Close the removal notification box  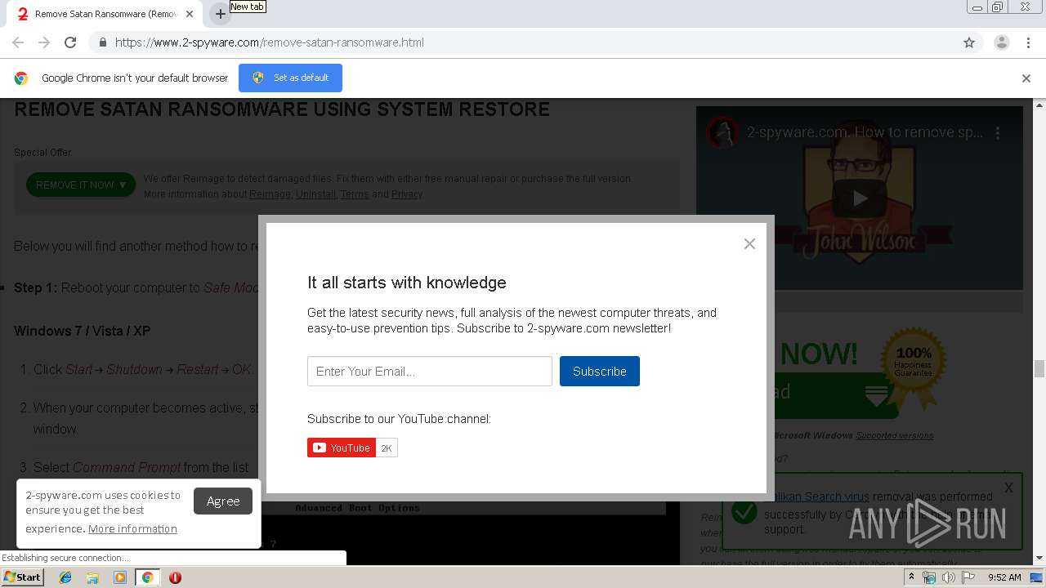pyautogui.click(x=1008, y=488)
